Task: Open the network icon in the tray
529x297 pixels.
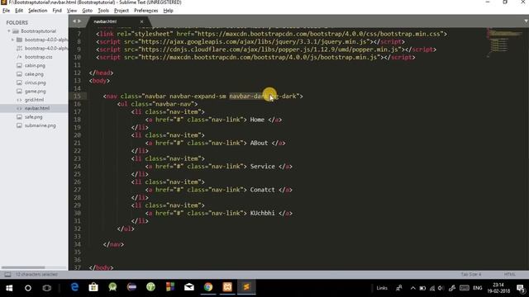Action: (x=431, y=288)
